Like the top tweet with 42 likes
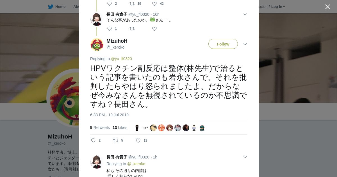The height and width of the screenshot is (177, 337). click(x=154, y=4)
